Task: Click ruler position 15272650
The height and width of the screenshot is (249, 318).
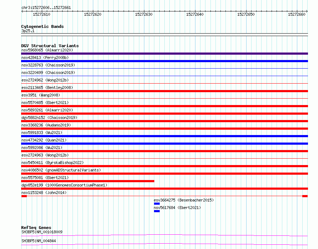Action: point(246,14)
